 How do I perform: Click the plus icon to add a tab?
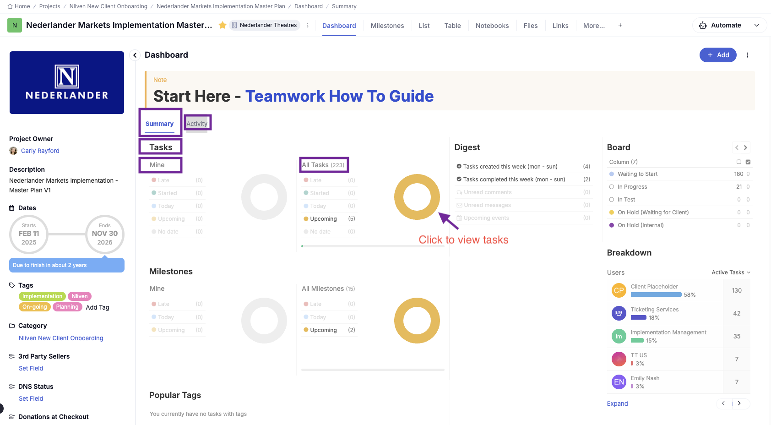tap(620, 25)
